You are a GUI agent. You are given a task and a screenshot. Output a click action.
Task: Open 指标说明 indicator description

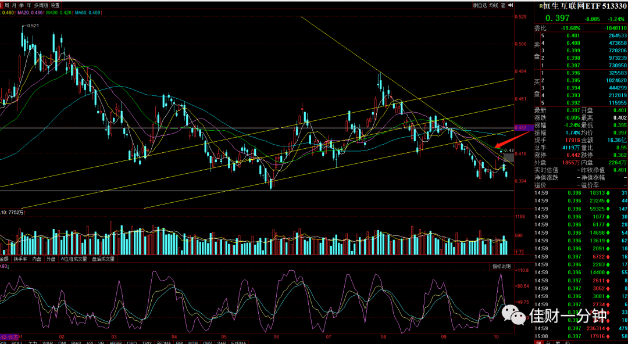click(501, 266)
